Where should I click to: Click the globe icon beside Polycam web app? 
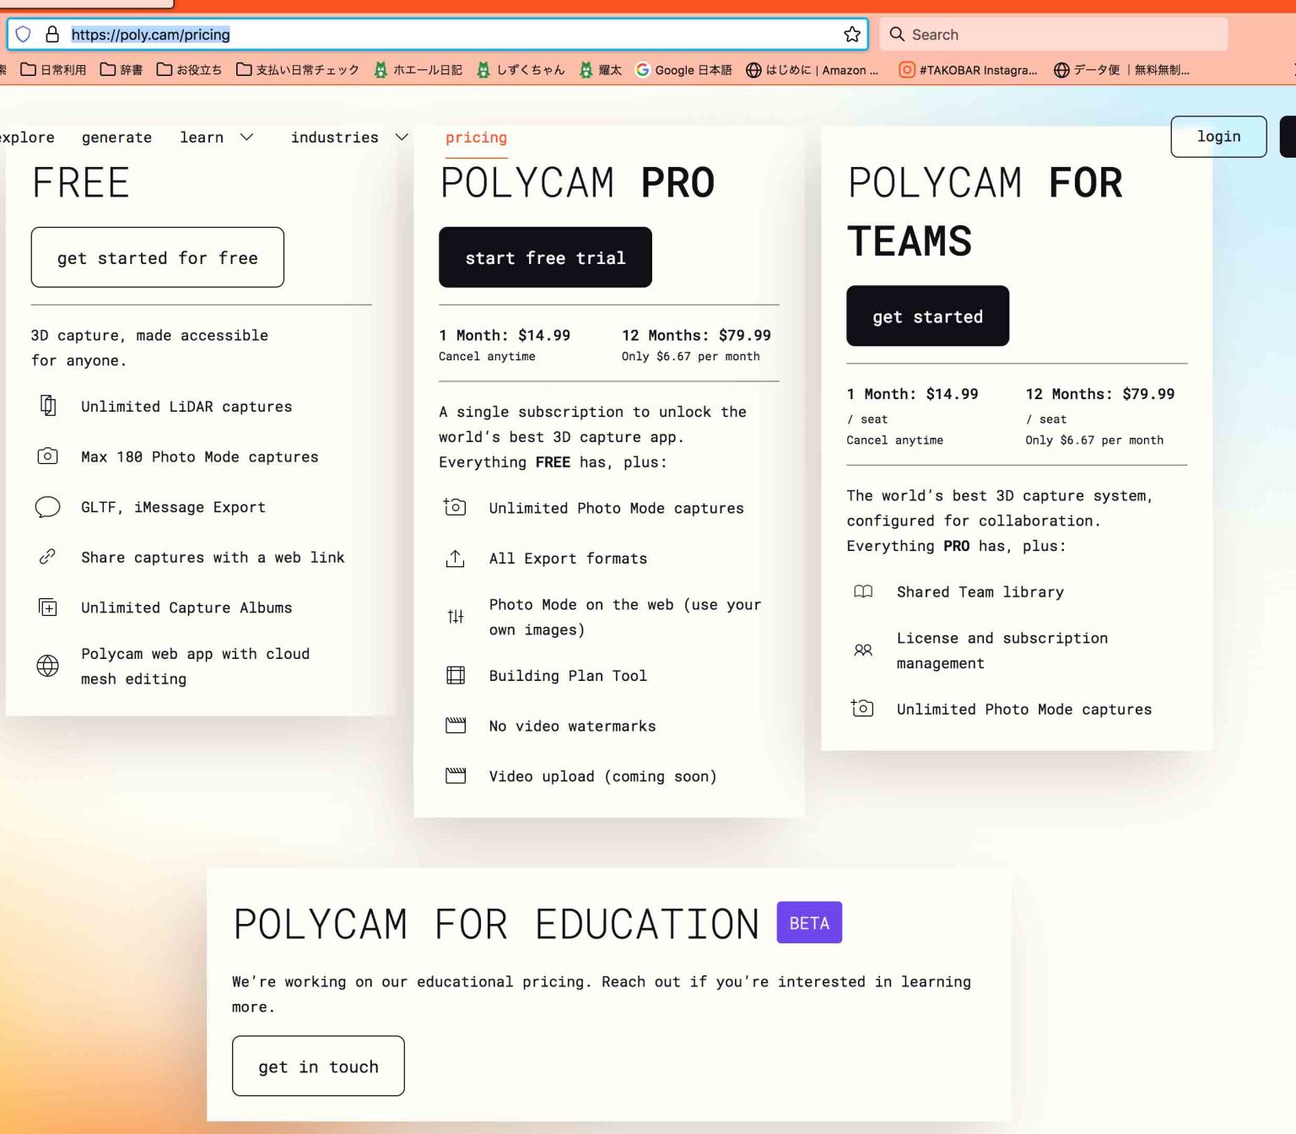pos(48,666)
